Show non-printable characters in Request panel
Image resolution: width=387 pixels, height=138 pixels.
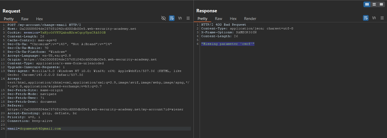click(180, 18)
